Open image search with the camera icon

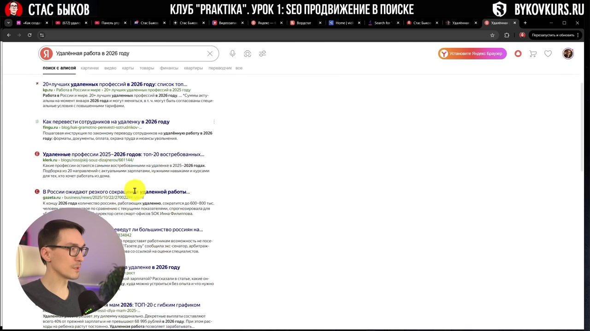pos(248,54)
